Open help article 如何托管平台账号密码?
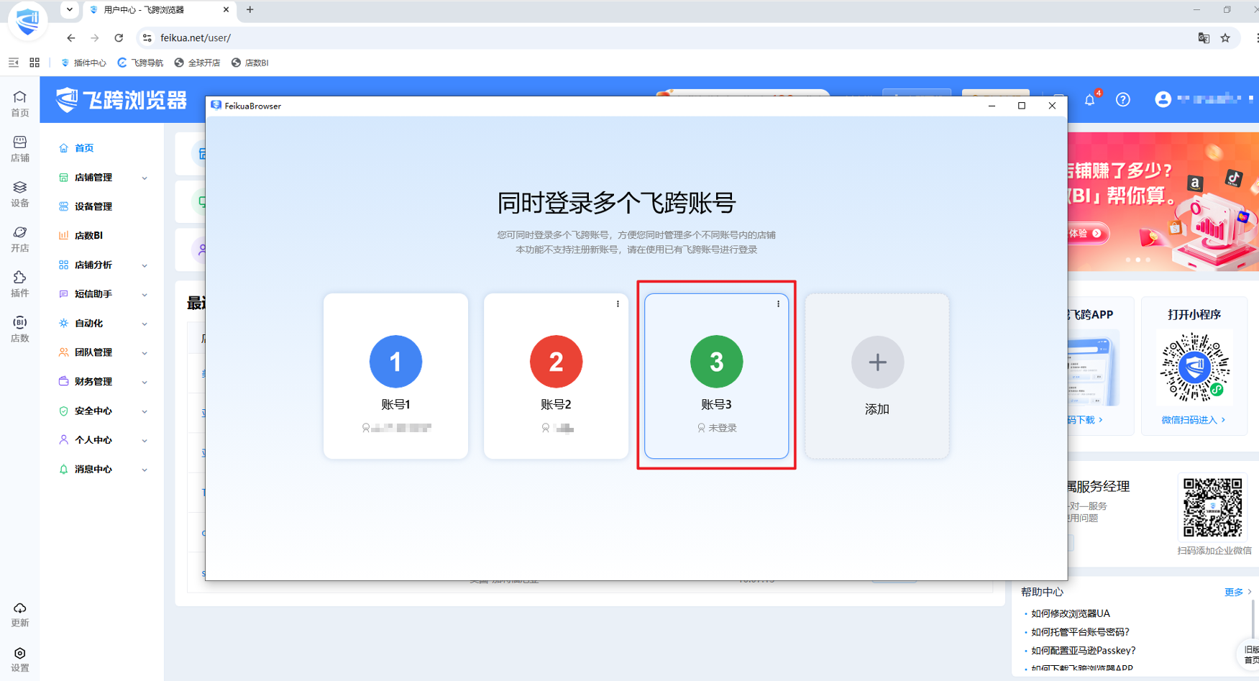The height and width of the screenshot is (681, 1259). 1080,632
